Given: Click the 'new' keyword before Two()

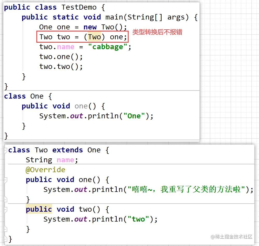Looking at the screenshot, I should (90, 27).
